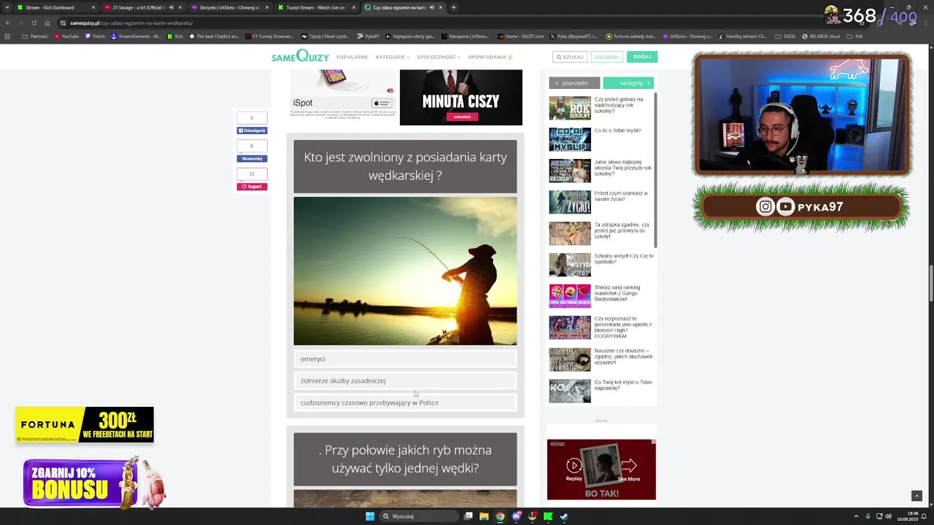Open Twitch bookmark

coord(94,36)
